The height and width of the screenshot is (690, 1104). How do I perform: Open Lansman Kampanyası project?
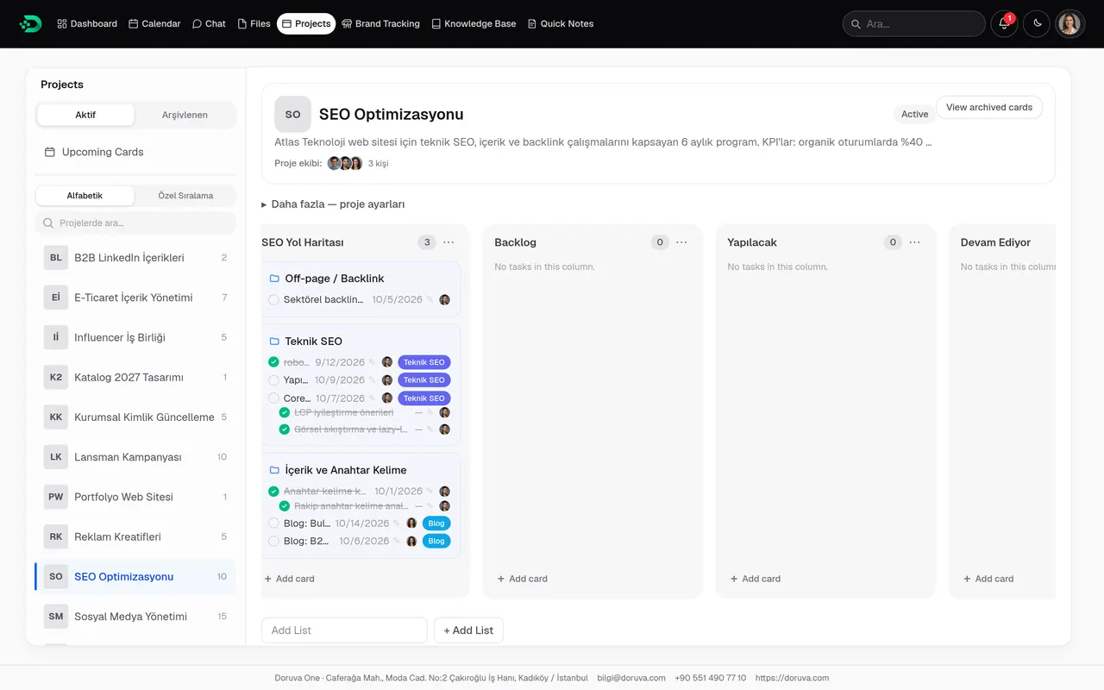135,457
